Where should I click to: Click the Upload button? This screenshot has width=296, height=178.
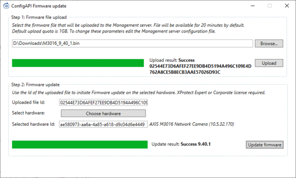pos(269,63)
